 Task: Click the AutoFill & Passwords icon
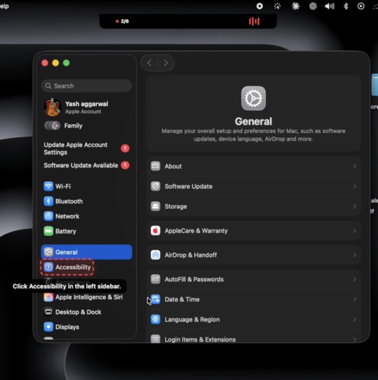click(155, 279)
